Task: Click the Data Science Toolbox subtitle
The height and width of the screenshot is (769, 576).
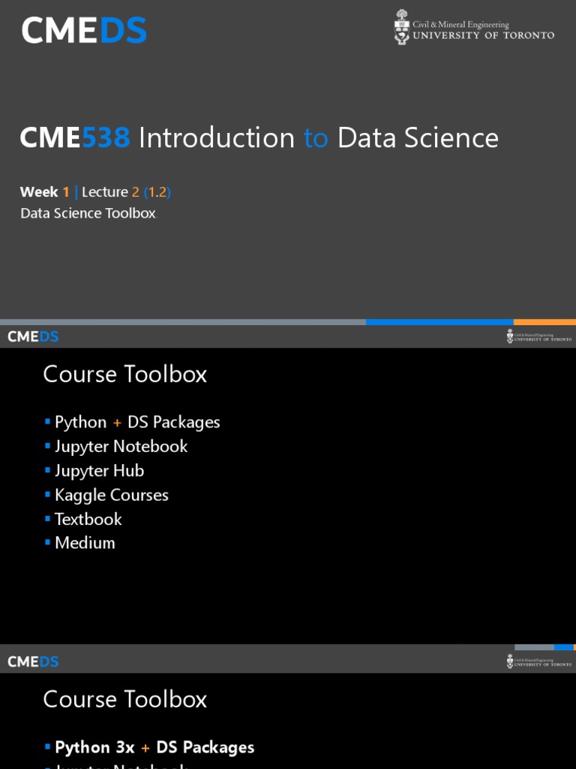Action: [x=88, y=213]
